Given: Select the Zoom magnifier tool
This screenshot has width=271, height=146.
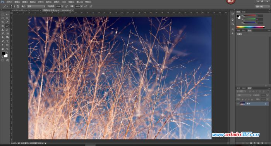Looking at the screenshot, I should pos(7,49).
